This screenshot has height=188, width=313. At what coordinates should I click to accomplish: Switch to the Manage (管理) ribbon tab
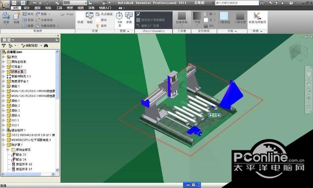click(x=70, y=8)
